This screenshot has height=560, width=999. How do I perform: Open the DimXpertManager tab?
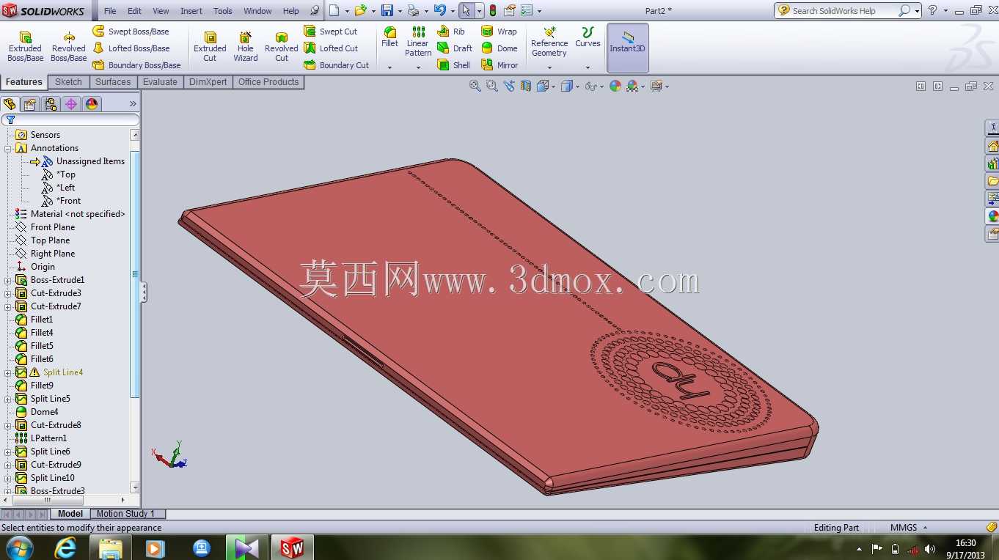point(71,104)
